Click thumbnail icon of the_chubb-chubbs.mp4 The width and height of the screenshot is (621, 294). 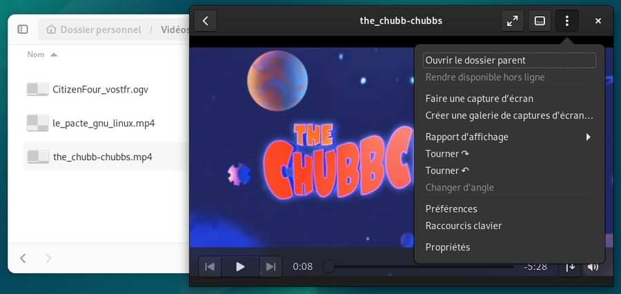[x=38, y=157]
